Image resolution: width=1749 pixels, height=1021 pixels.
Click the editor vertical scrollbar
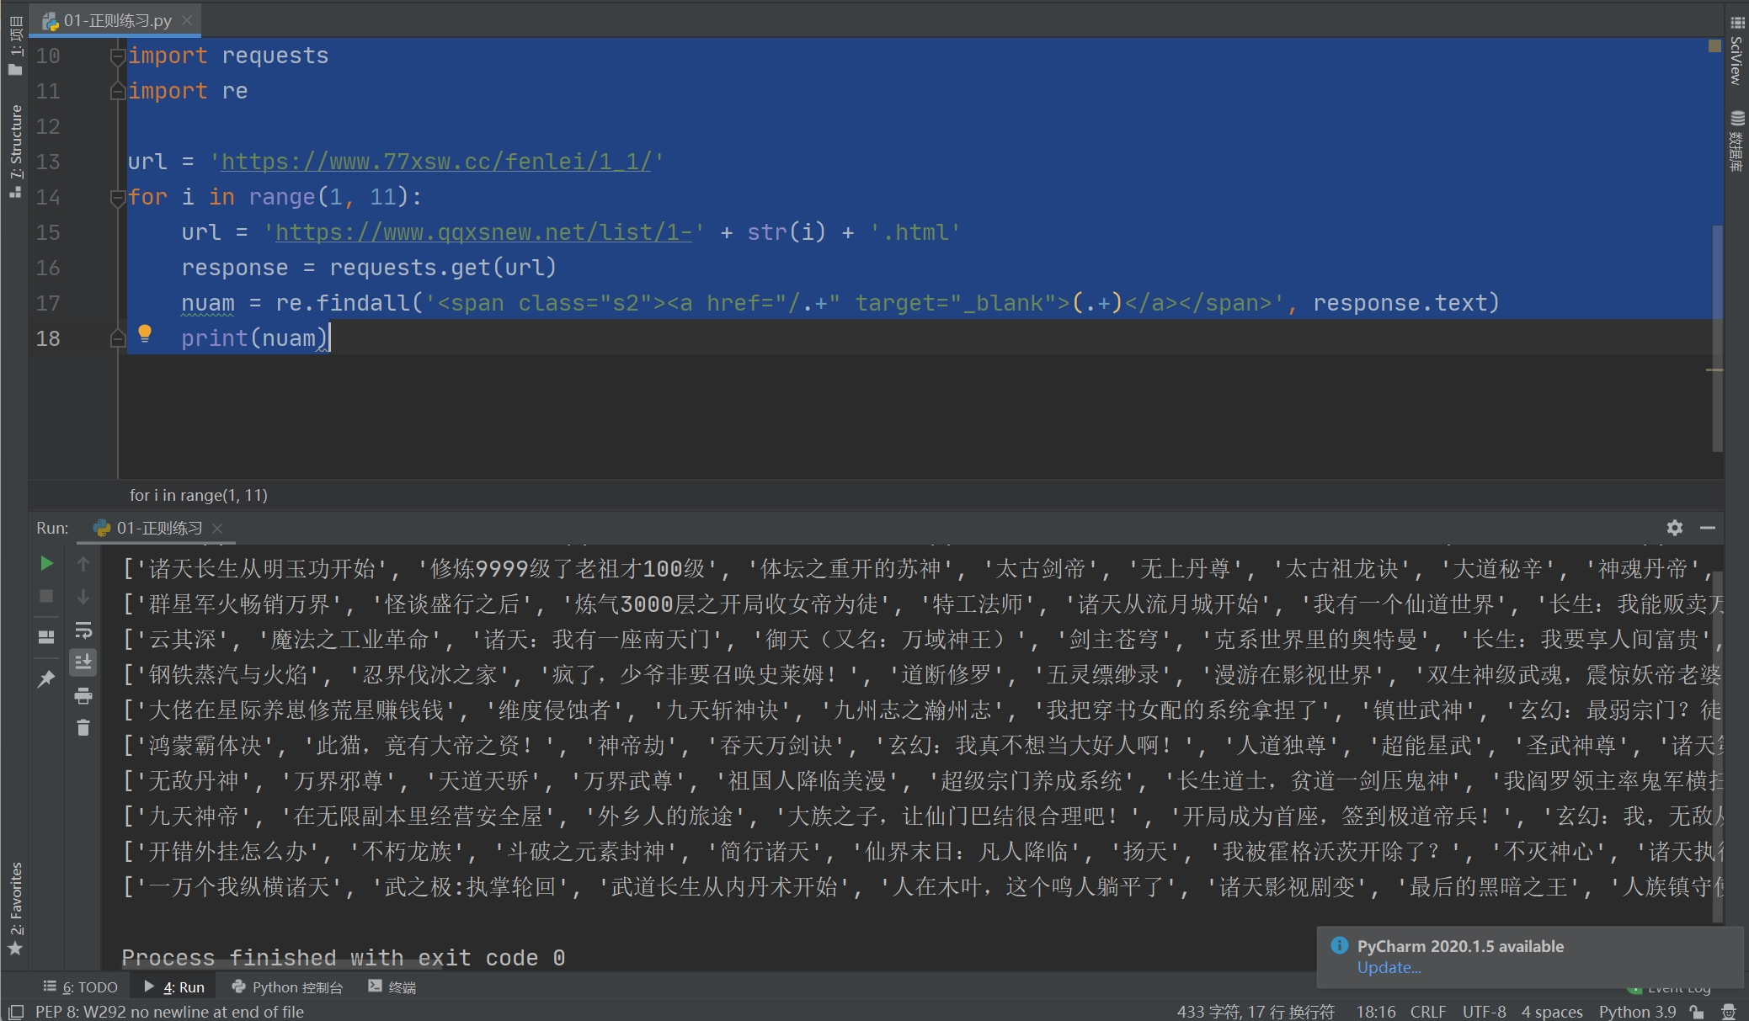pyautogui.click(x=1718, y=337)
